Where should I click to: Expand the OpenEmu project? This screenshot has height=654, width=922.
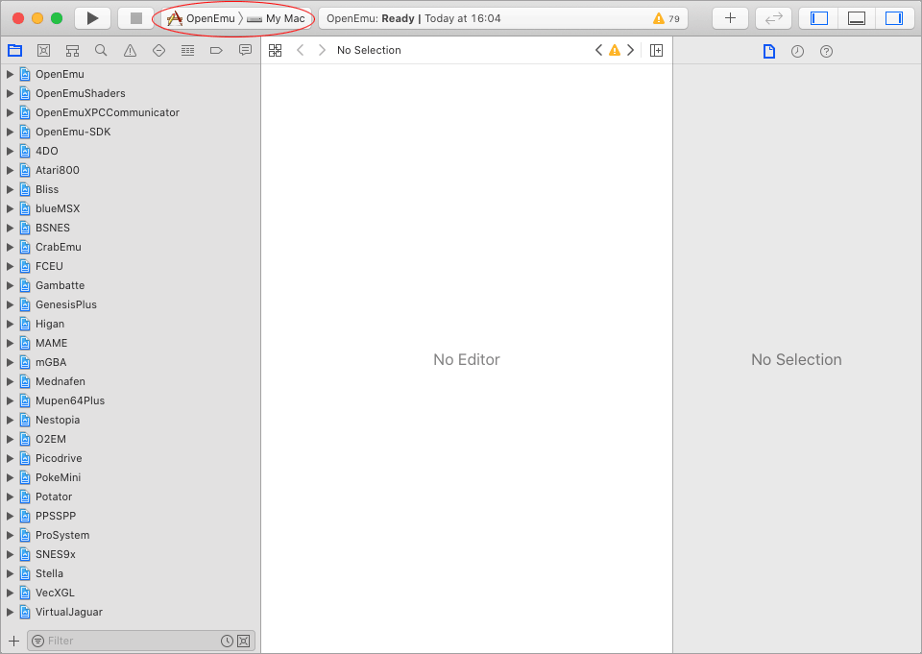coord(10,74)
